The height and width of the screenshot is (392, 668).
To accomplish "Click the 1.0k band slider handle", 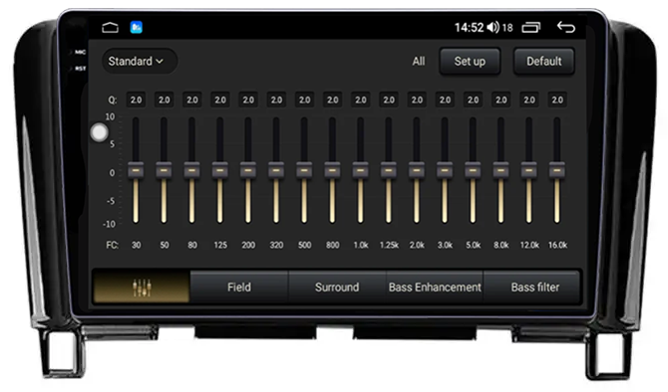I will coord(360,170).
